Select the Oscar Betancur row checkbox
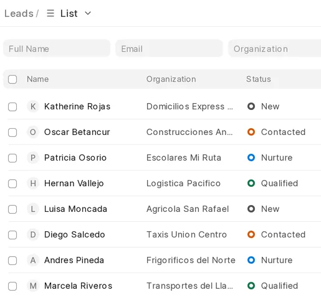The width and height of the screenshot is (321, 300). point(12,132)
